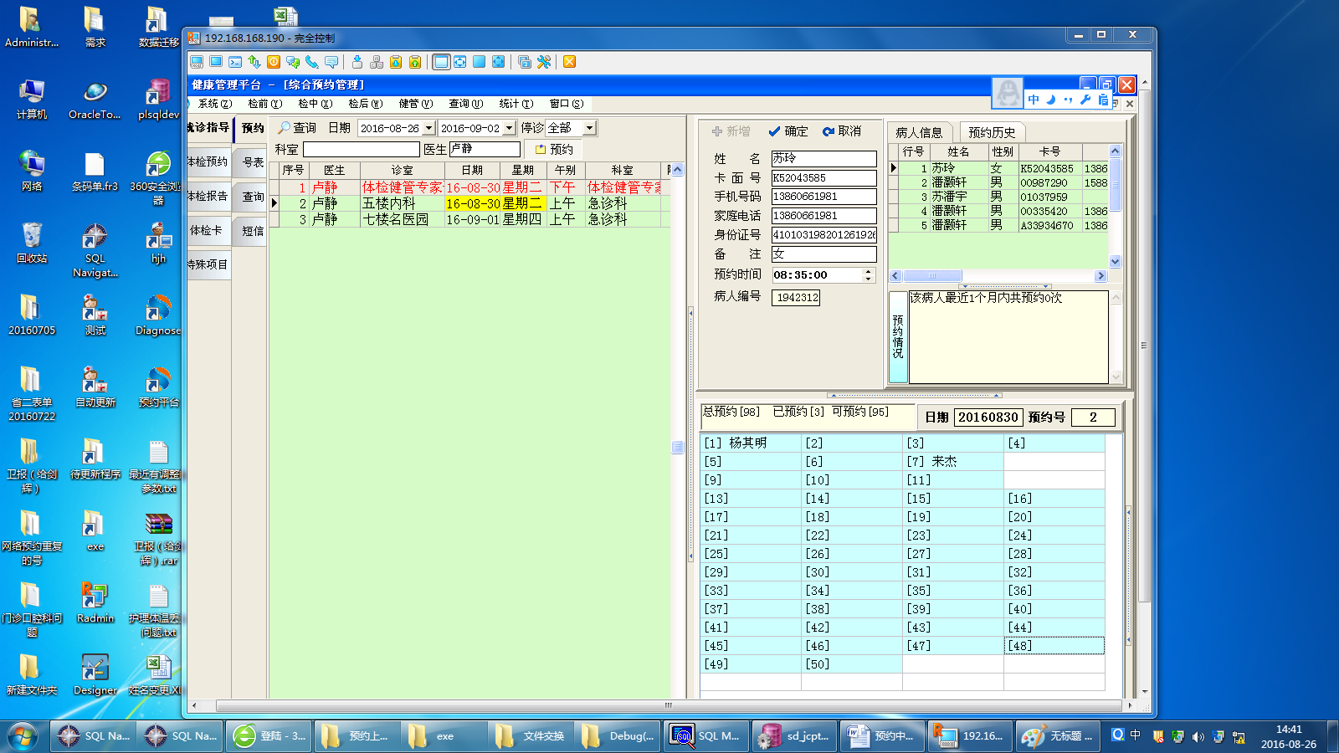Switch to the 预约历史 tab
Image resolution: width=1339 pixels, height=753 pixels.
(992, 132)
